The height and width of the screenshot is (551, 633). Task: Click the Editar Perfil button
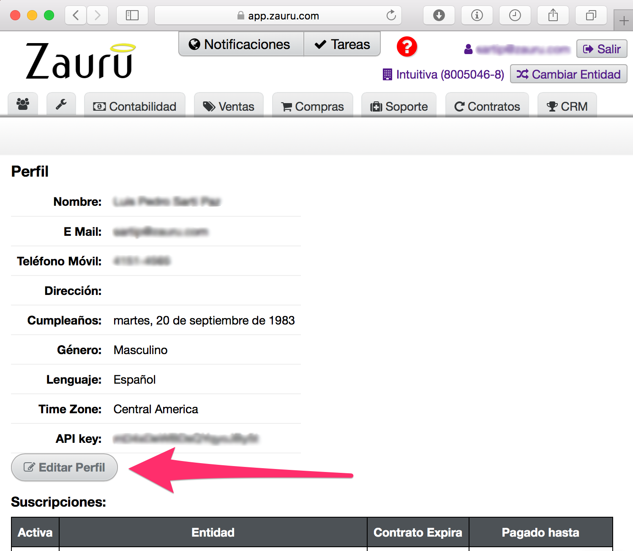[64, 467]
